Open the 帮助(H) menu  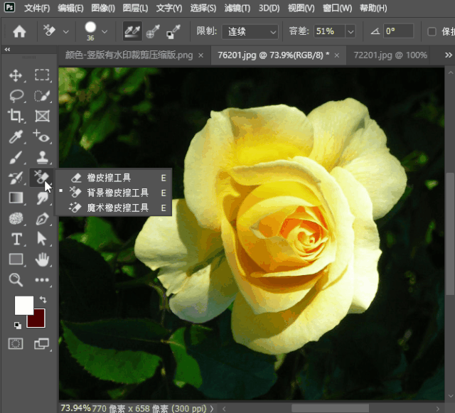pos(373,8)
